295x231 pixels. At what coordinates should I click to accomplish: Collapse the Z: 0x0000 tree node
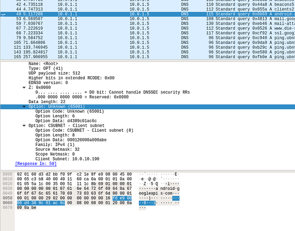pyautogui.click(x=24, y=87)
